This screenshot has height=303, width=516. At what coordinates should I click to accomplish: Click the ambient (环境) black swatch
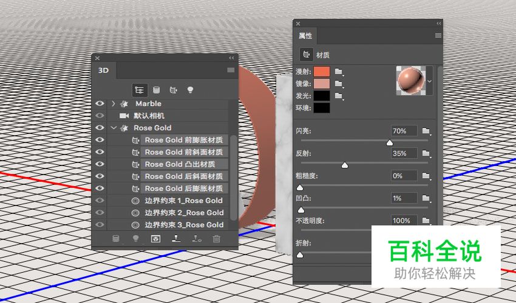click(322, 108)
